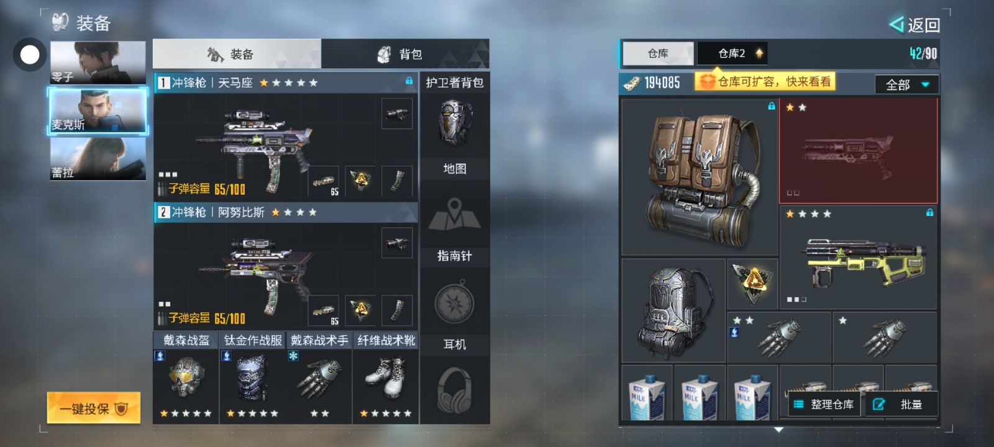Open the fiber tactical boots slot
The height and width of the screenshot is (447, 994).
(386, 378)
